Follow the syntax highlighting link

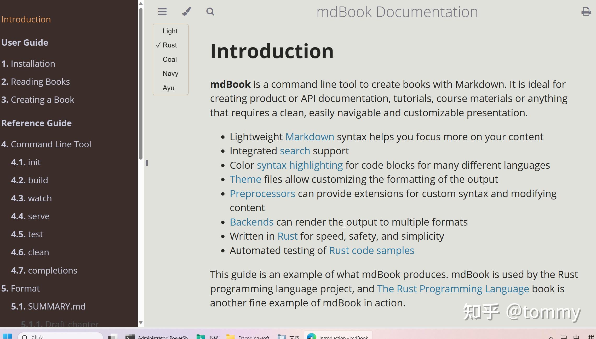tap(300, 165)
